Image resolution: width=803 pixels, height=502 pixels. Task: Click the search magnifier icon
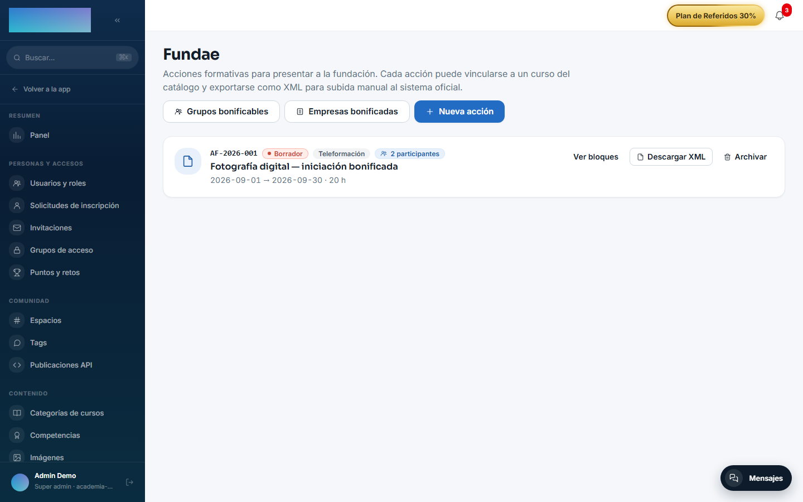[17, 57]
